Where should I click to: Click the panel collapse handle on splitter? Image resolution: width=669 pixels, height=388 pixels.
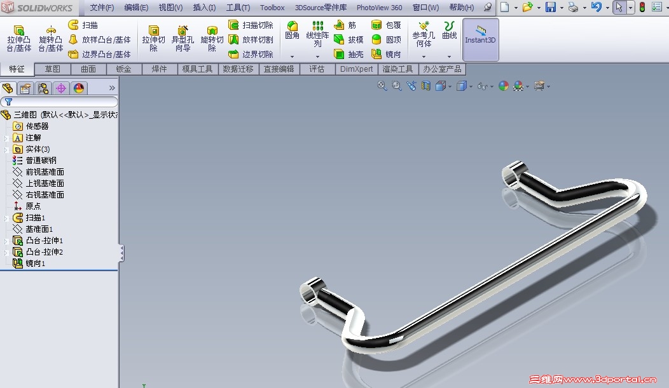point(122,253)
